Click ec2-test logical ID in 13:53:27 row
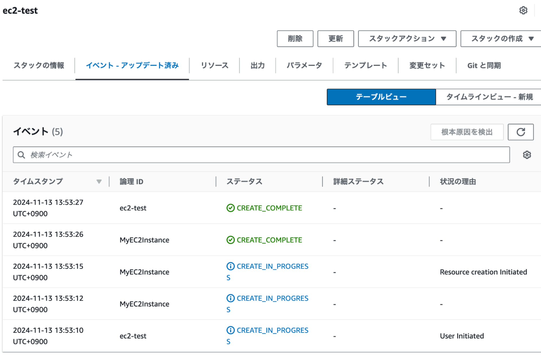Image resolution: width=541 pixels, height=363 pixels. [x=133, y=208]
